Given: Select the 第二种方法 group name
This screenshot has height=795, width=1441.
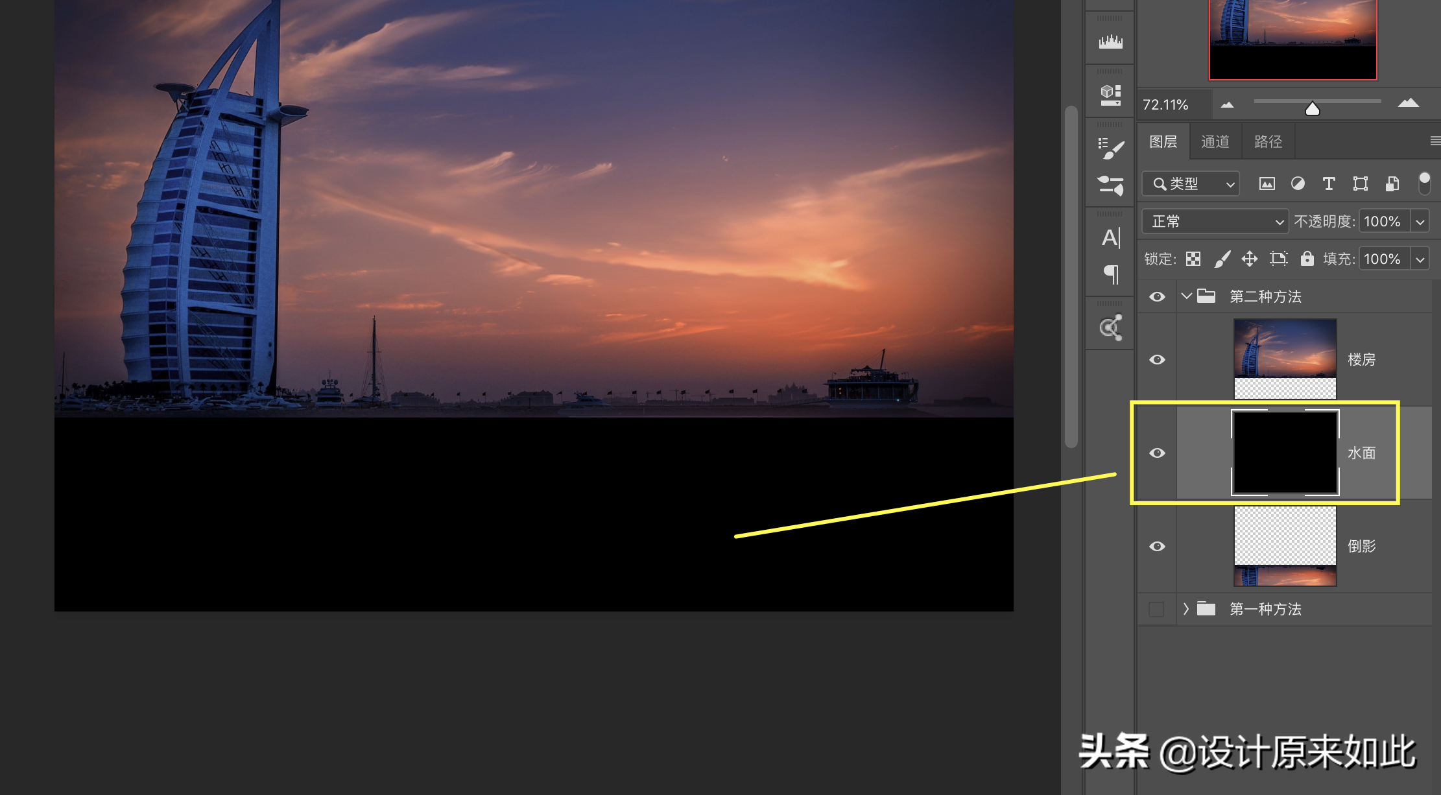Looking at the screenshot, I should click(x=1265, y=296).
